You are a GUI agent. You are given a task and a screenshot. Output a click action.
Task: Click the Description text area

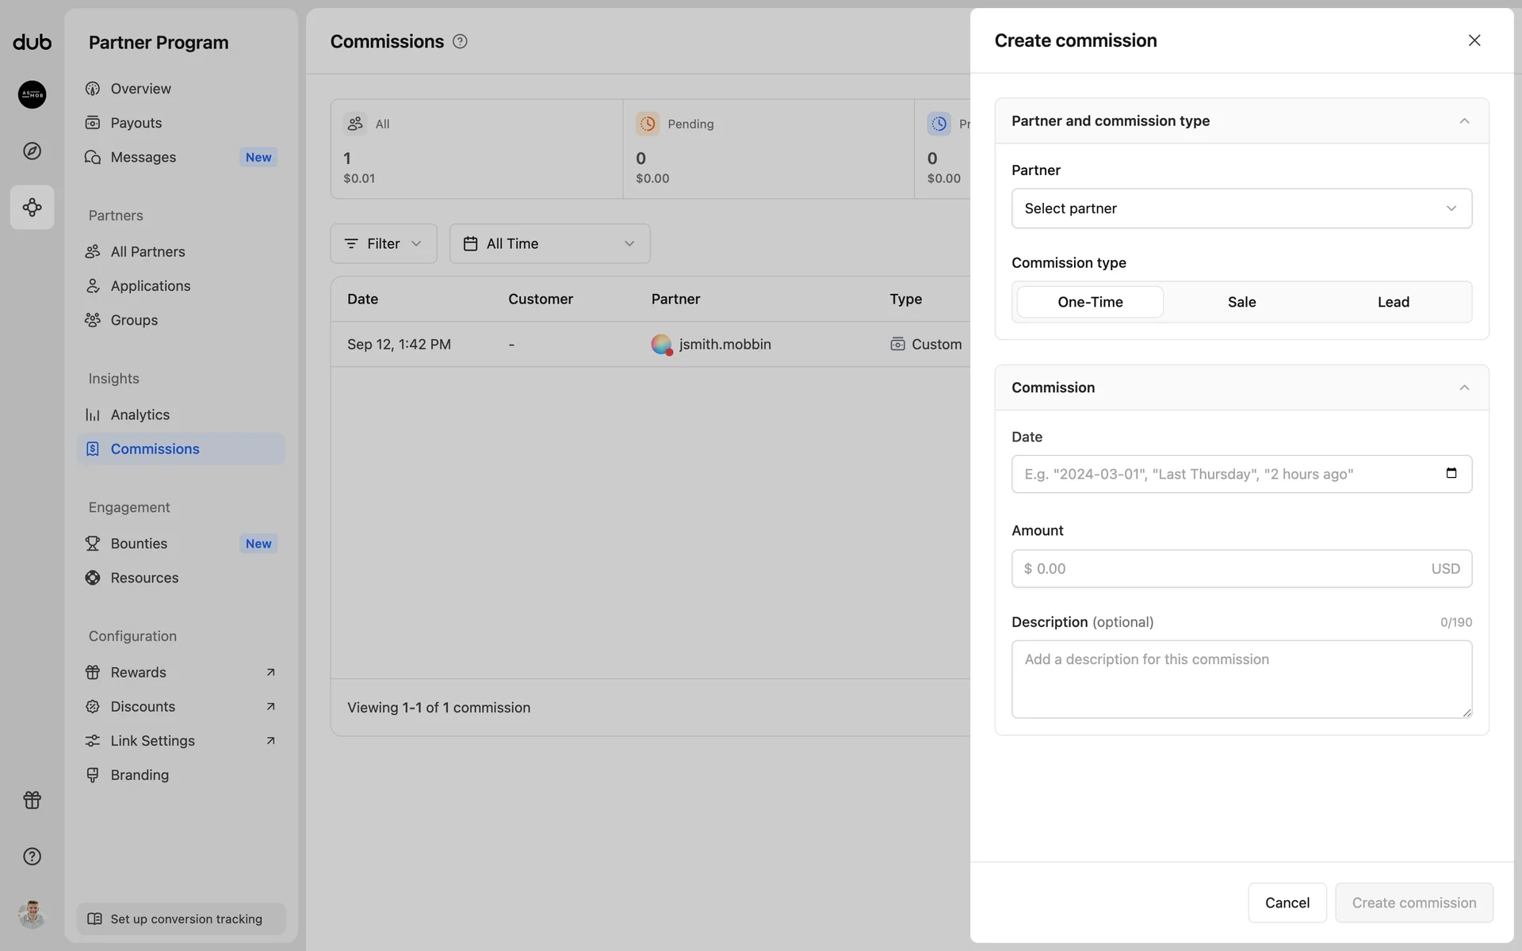click(x=1241, y=679)
